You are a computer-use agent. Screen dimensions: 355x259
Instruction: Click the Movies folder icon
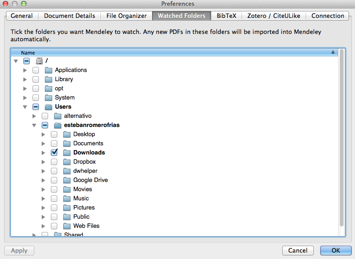[x=67, y=189]
